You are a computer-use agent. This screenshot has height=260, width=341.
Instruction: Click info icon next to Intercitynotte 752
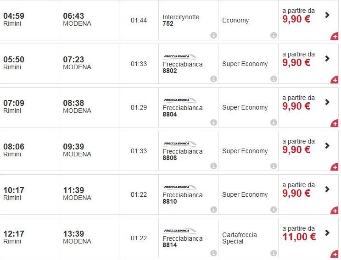click(x=213, y=35)
